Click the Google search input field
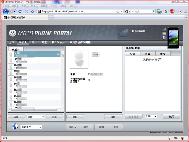The height and width of the screenshot is (142, 189). 141,12
